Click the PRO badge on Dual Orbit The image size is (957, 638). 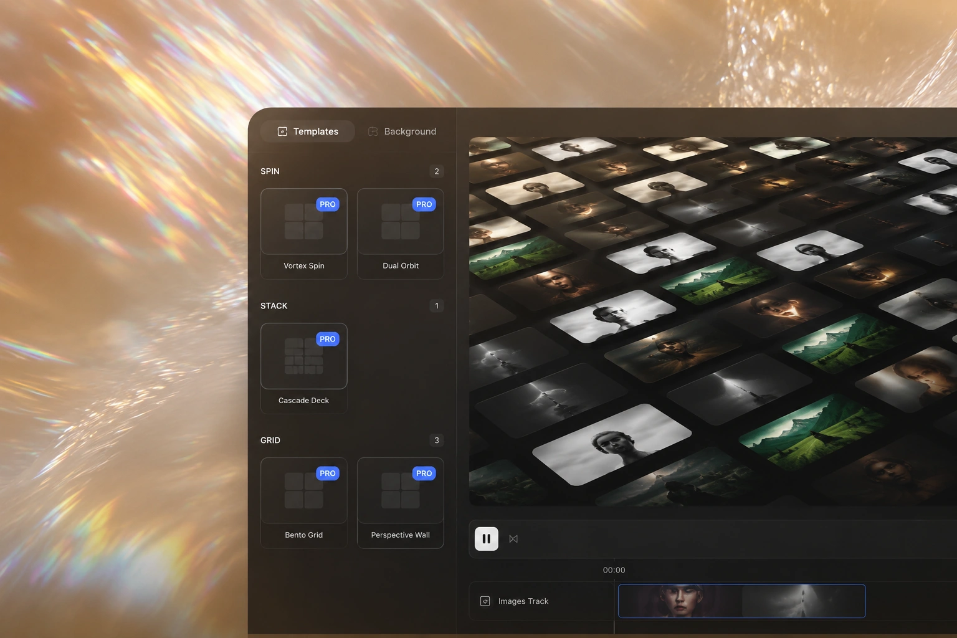(424, 204)
